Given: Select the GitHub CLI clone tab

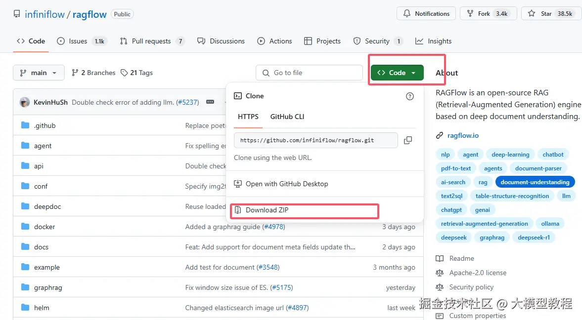Looking at the screenshot, I should pyautogui.click(x=287, y=117).
